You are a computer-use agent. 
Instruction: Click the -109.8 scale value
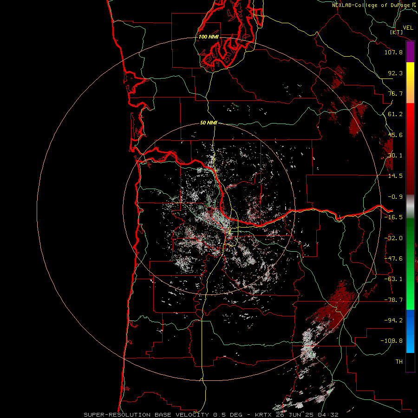click(x=392, y=341)
